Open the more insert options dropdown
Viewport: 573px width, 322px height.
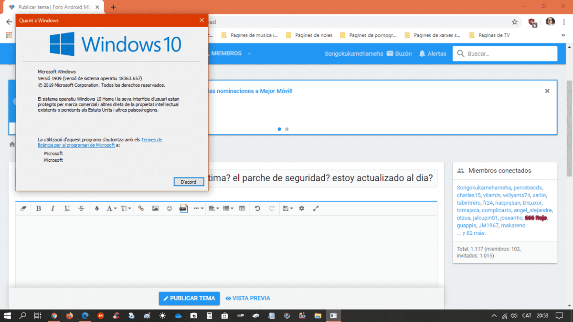[199, 208]
